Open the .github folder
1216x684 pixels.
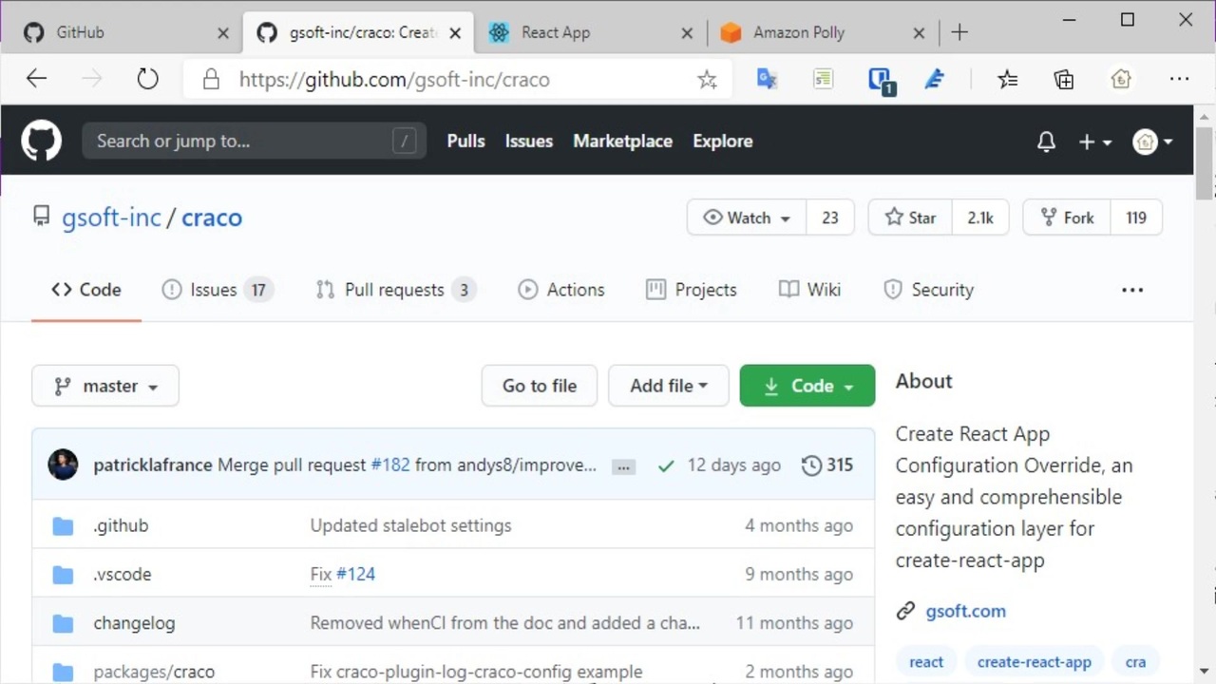click(x=121, y=525)
